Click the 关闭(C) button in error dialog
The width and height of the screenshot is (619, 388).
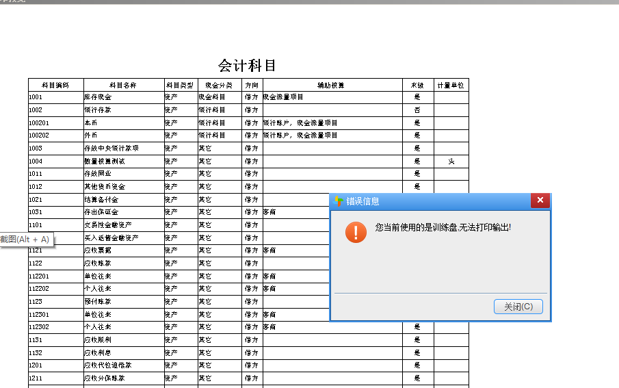click(x=518, y=307)
